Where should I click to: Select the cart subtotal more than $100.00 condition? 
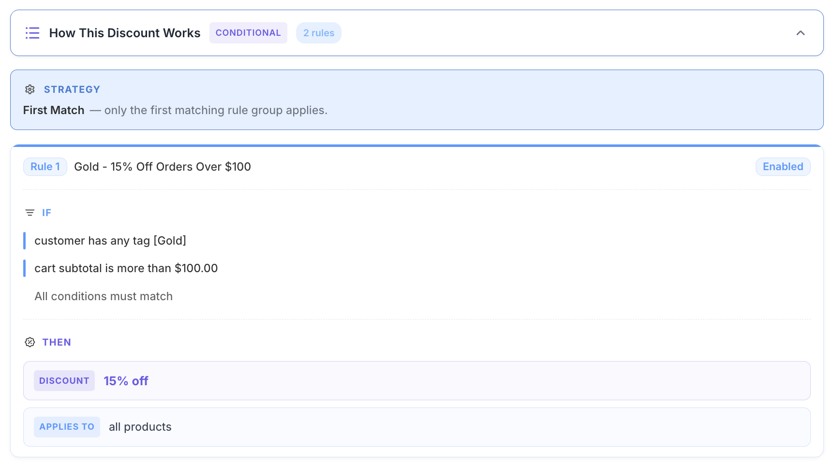click(x=126, y=268)
